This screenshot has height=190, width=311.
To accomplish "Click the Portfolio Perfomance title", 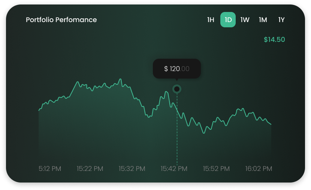I will (x=61, y=20).
